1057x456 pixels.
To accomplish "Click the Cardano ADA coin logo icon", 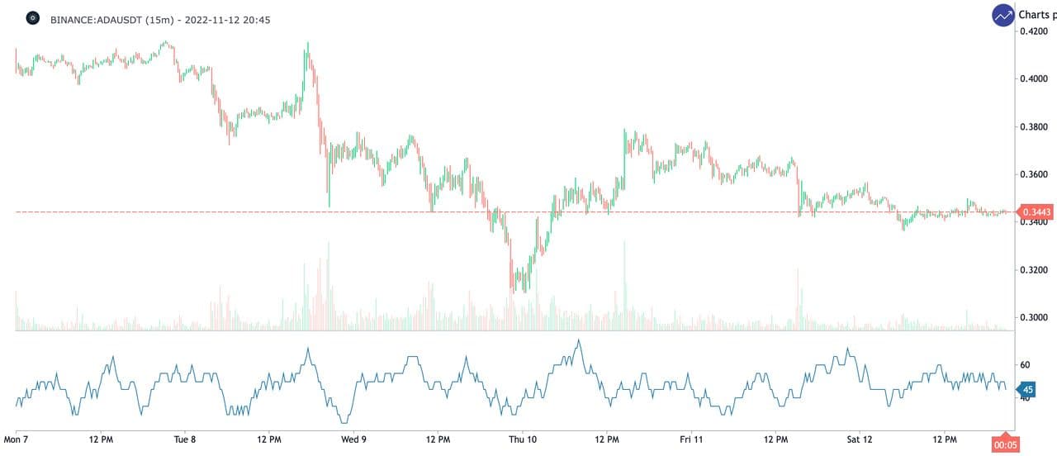I will [x=33, y=17].
